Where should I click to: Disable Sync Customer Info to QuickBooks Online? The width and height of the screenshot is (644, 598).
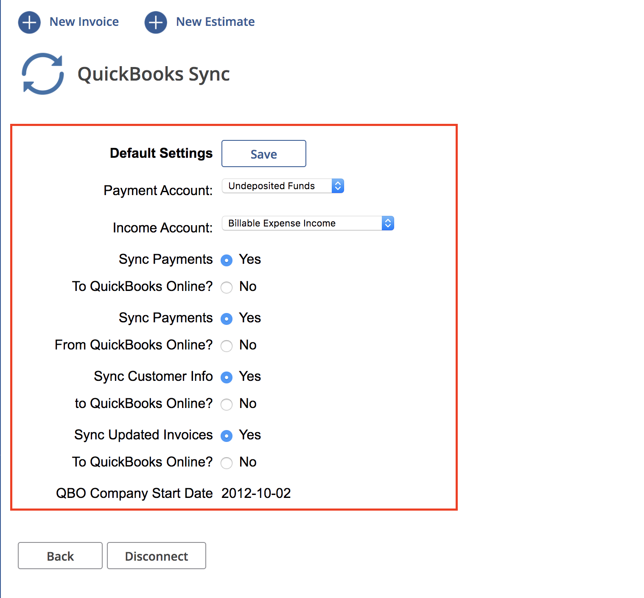(227, 404)
